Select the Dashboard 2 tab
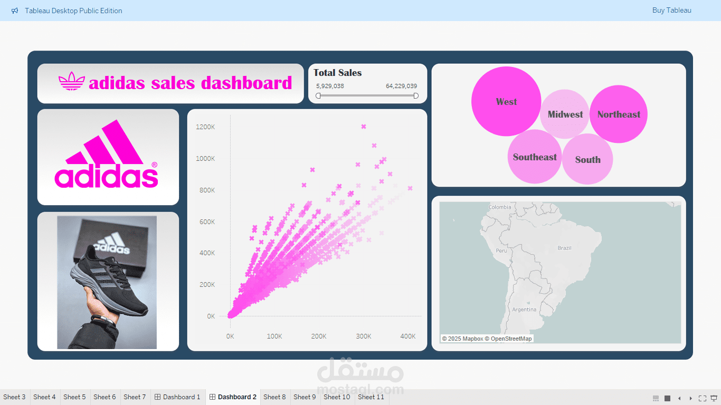This screenshot has width=721, height=405. [x=232, y=397]
